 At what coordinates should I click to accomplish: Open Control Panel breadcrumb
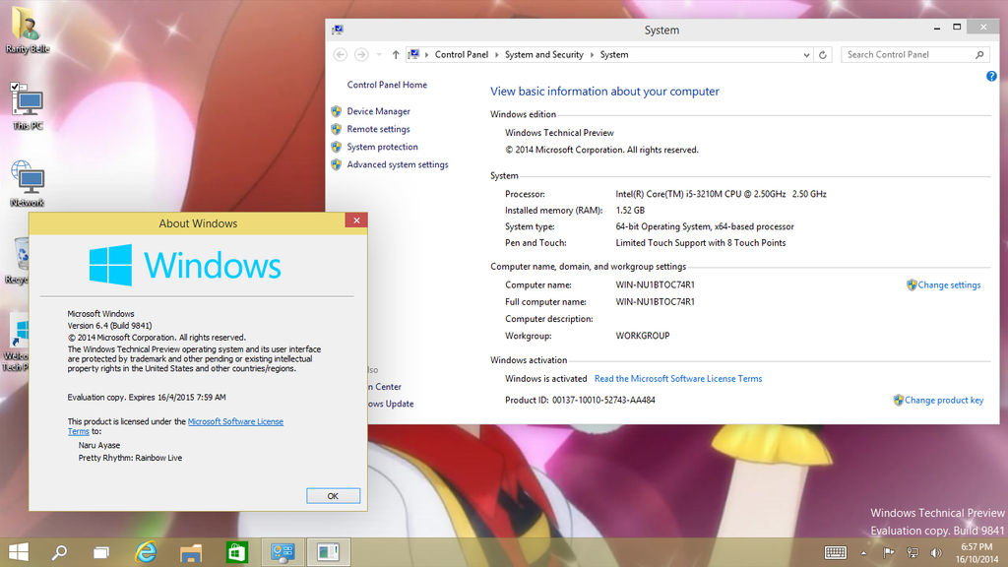[462, 55]
